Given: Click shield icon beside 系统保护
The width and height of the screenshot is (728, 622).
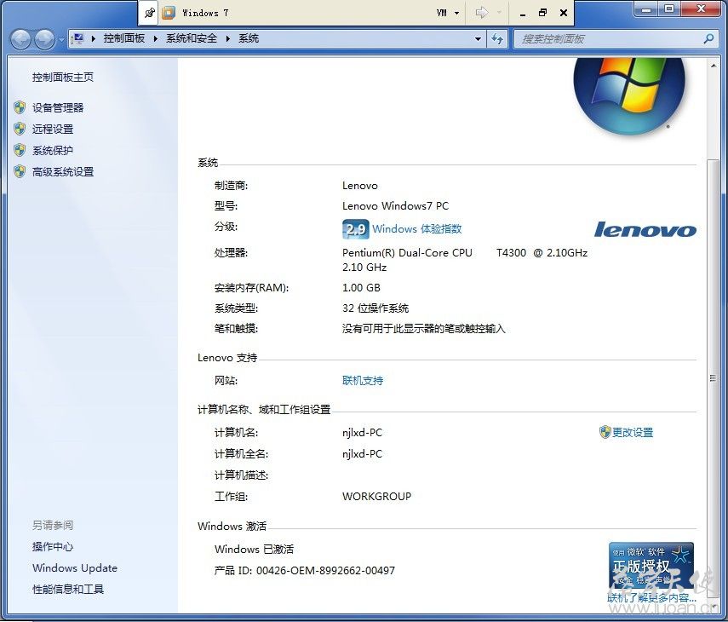Looking at the screenshot, I should coord(20,151).
